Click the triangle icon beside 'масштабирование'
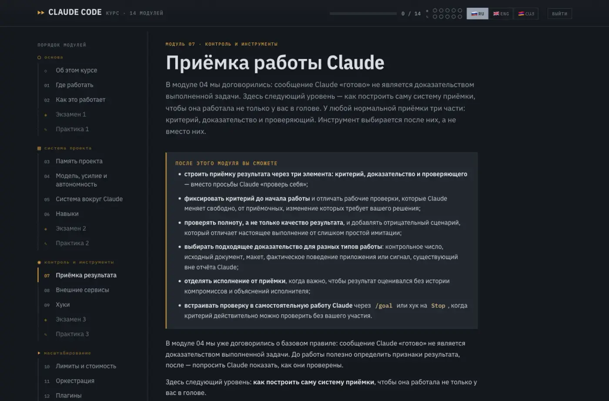This screenshot has height=401, width=609. (x=39, y=353)
